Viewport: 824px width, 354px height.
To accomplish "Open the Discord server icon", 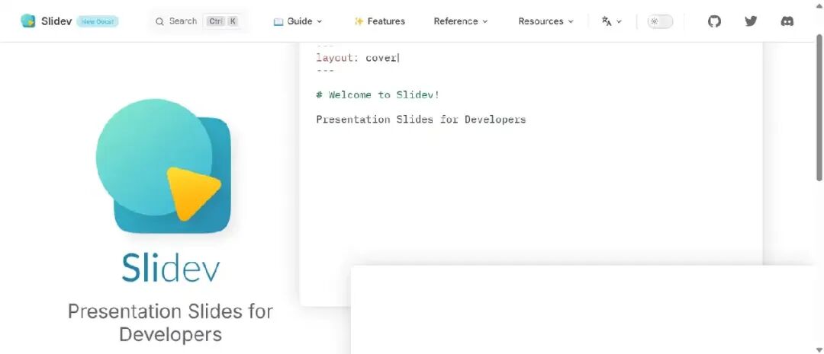I will click(x=787, y=21).
